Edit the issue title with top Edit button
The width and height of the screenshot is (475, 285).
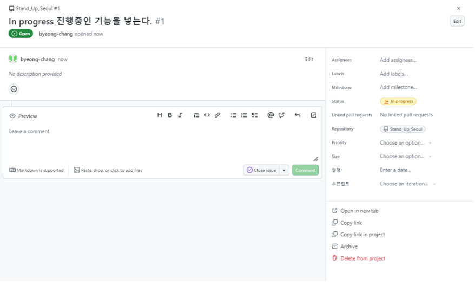(458, 21)
